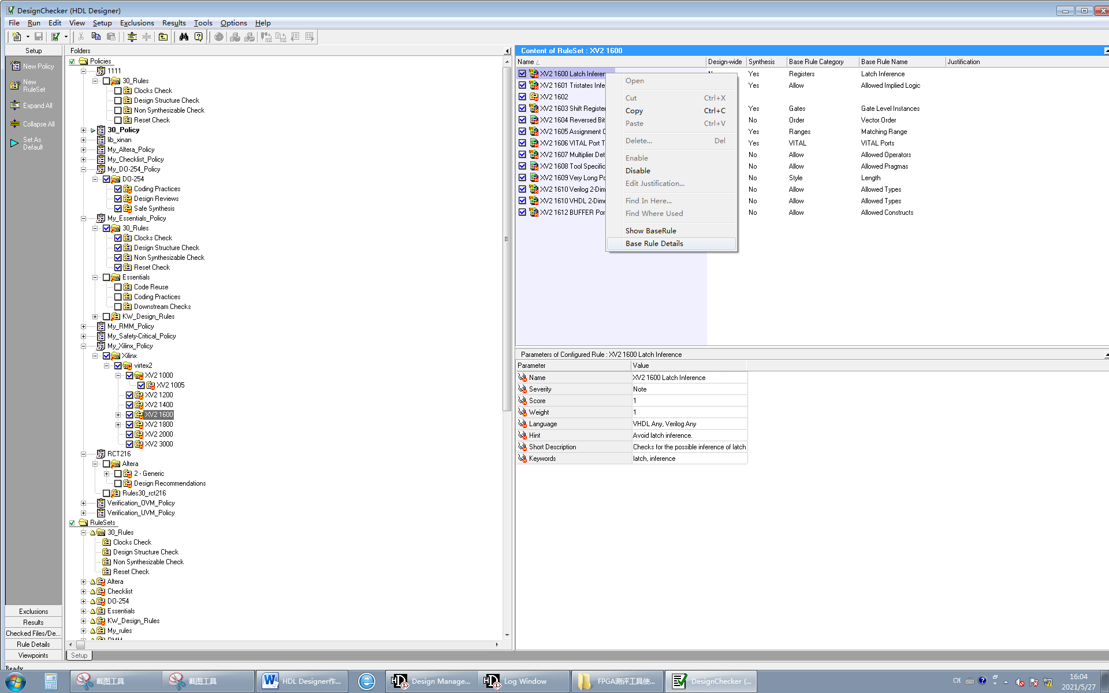This screenshot has width=1109, height=693.
Task: Open the Exclusions menu in the menu bar
Action: [x=137, y=23]
